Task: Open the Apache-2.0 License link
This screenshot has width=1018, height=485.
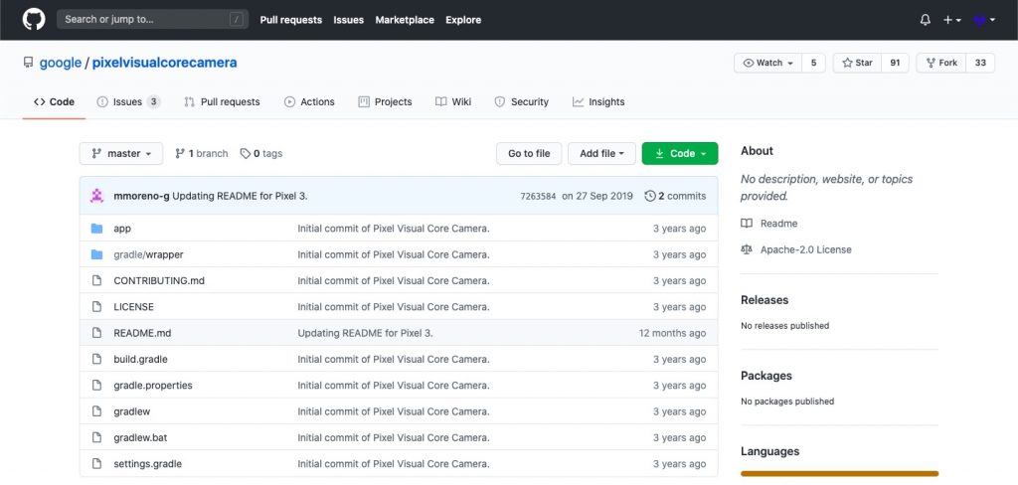Action: click(805, 249)
